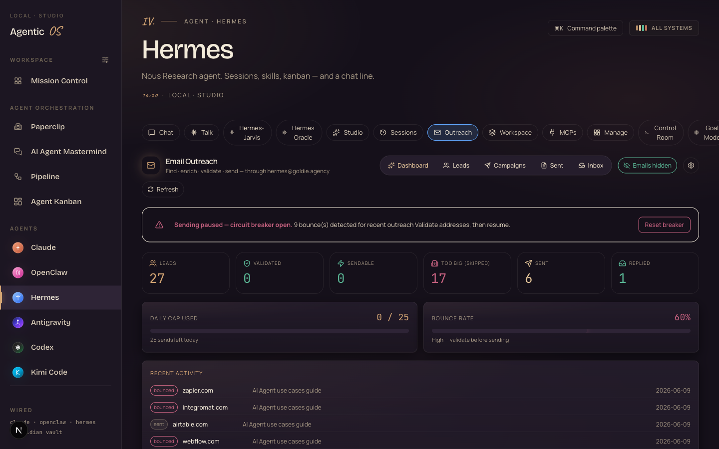Click the round N badge at bottom left

(19, 430)
